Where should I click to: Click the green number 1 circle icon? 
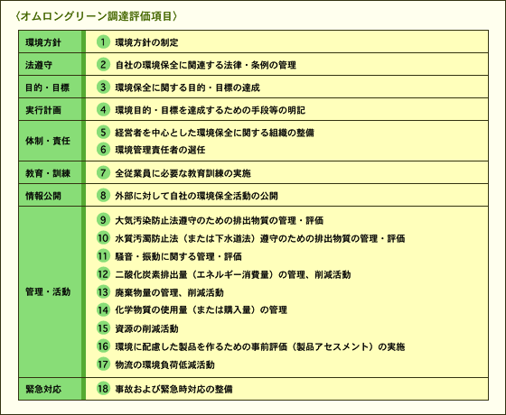103,41
